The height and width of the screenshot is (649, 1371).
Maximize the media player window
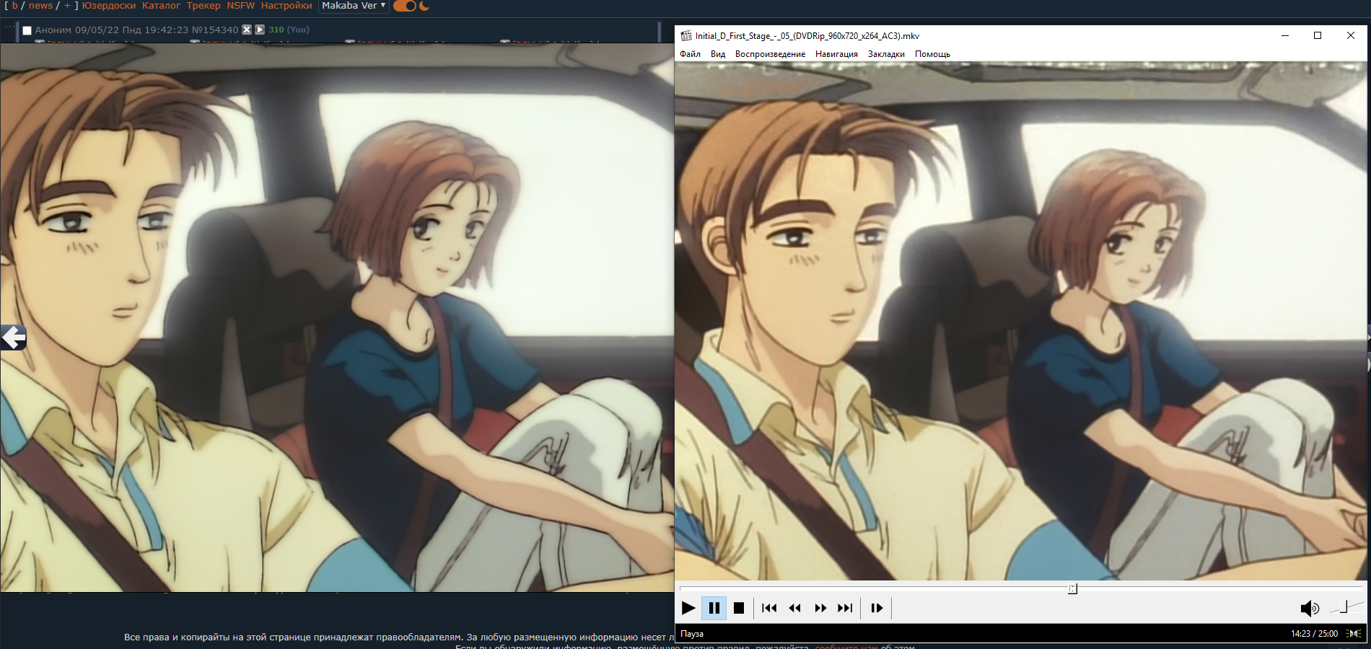[1318, 35]
